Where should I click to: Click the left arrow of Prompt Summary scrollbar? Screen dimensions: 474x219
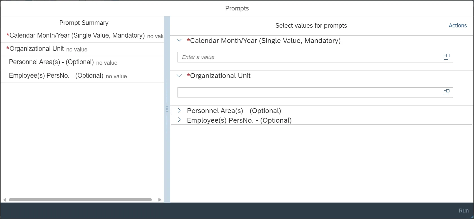tap(5, 200)
